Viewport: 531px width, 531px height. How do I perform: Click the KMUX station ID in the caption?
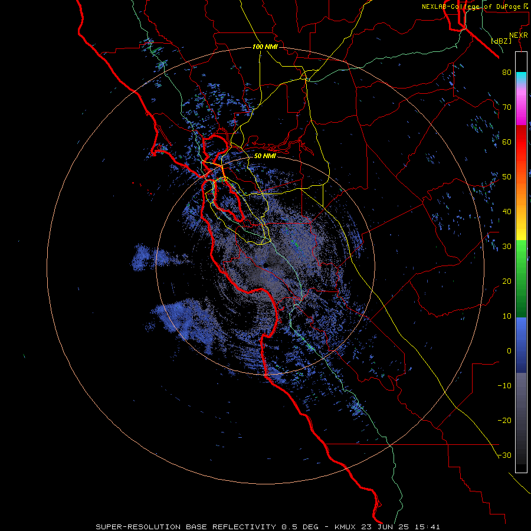point(345,527)
